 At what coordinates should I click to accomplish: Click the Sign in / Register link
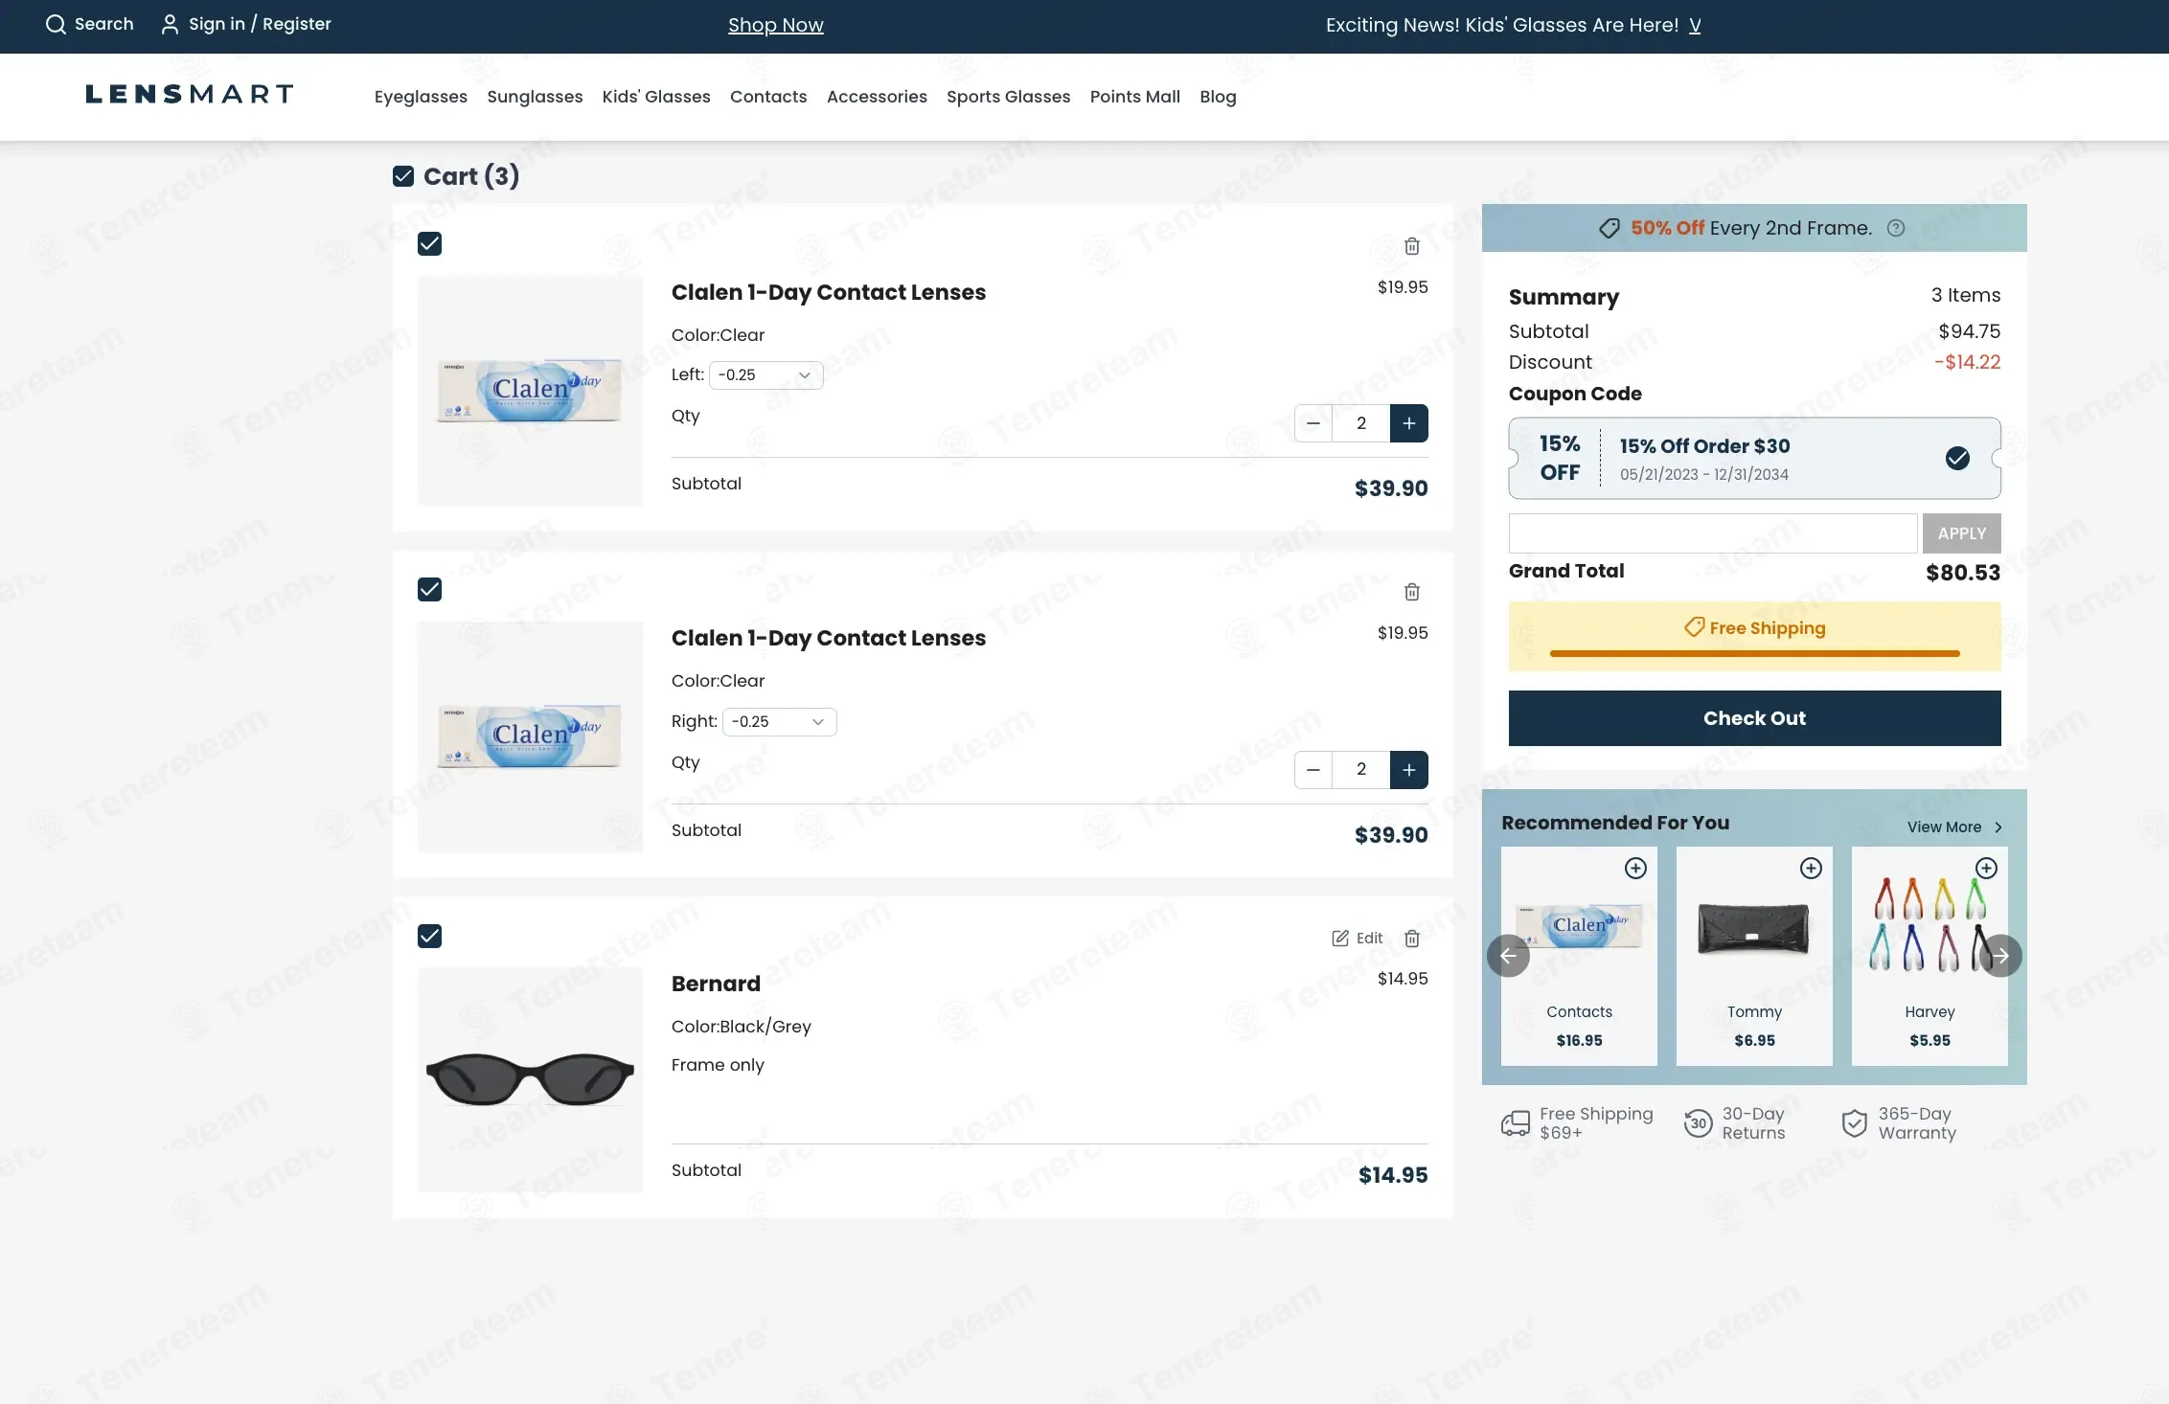260,24
